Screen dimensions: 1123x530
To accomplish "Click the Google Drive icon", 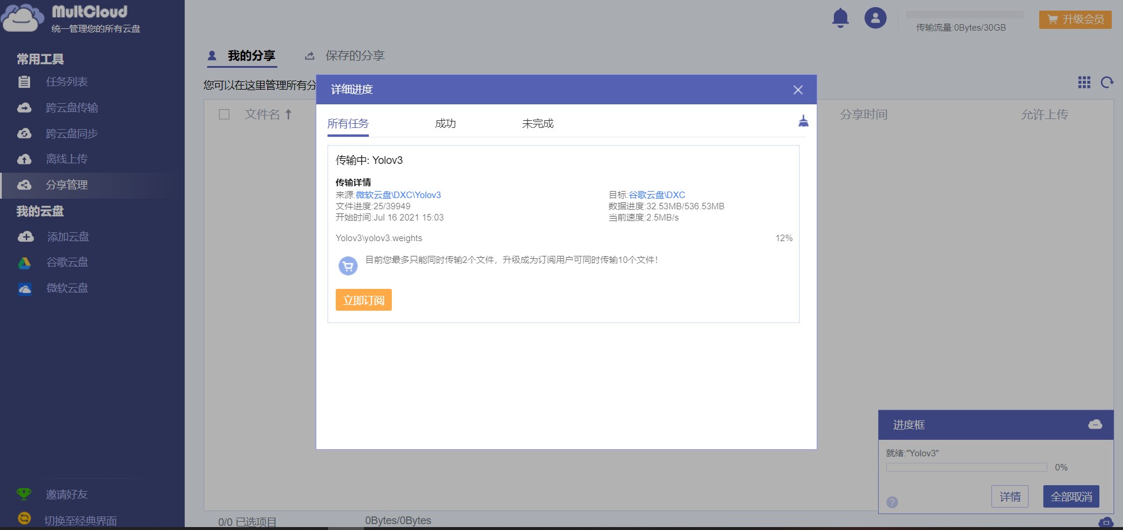I will point(24,263).
